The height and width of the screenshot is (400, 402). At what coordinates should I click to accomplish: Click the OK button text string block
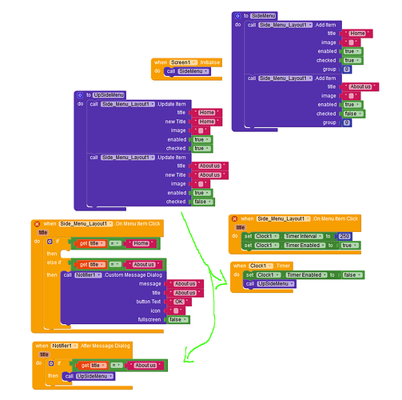pos(179,302)
